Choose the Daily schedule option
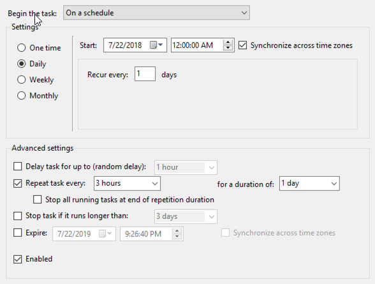375x284 pixels. click(22, 64)
